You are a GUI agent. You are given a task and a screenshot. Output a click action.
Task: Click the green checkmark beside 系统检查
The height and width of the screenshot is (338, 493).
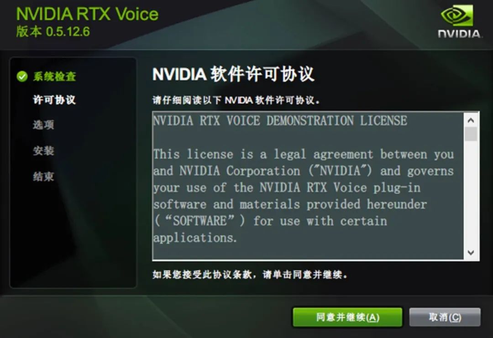tap(22, 76)
